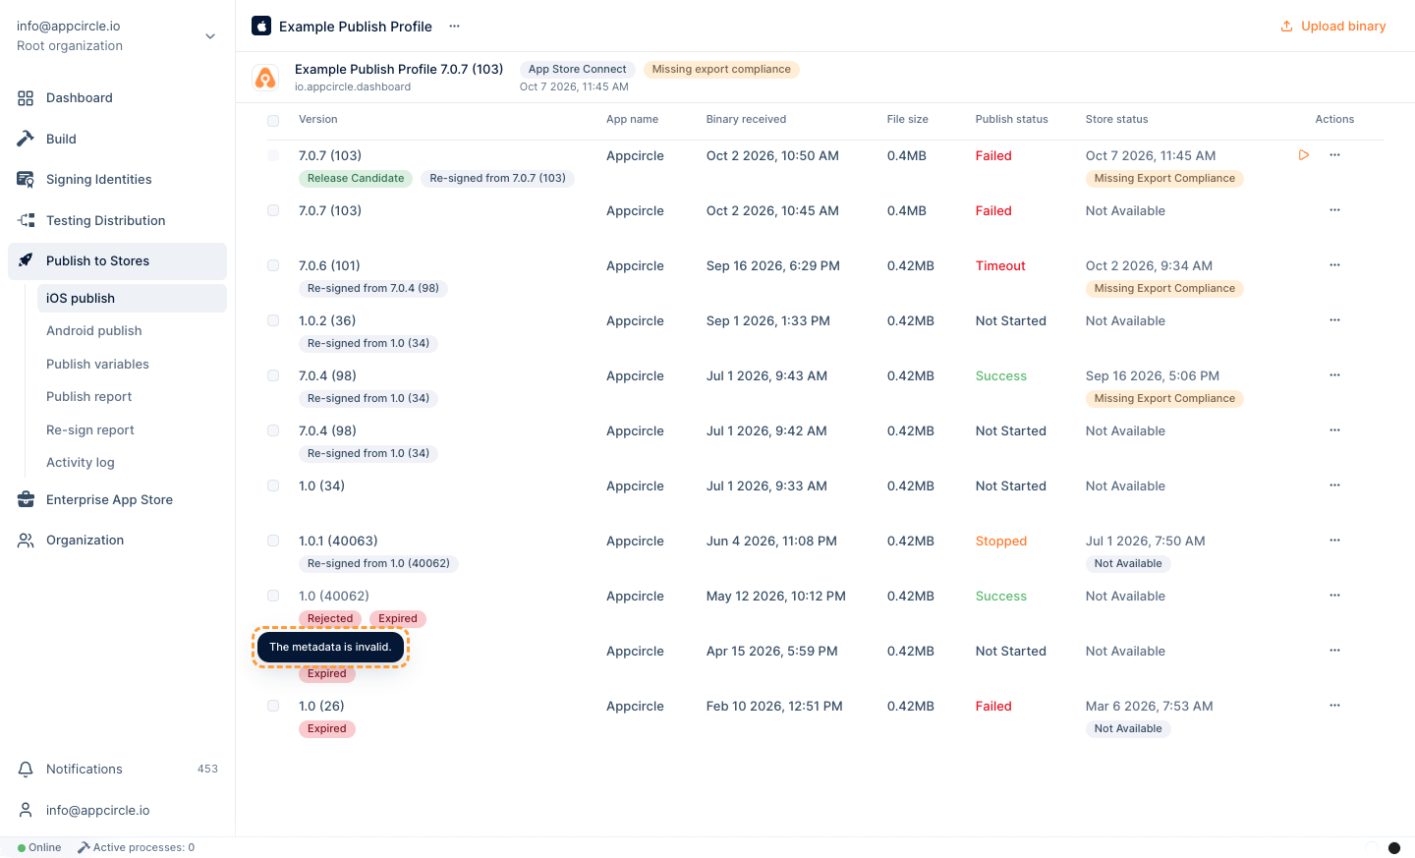Image resolution: width=1415 pixels, height=858 pixels.
Task: Open actions menu for the 1.0 (26) row
Action: click(1334, 706)
